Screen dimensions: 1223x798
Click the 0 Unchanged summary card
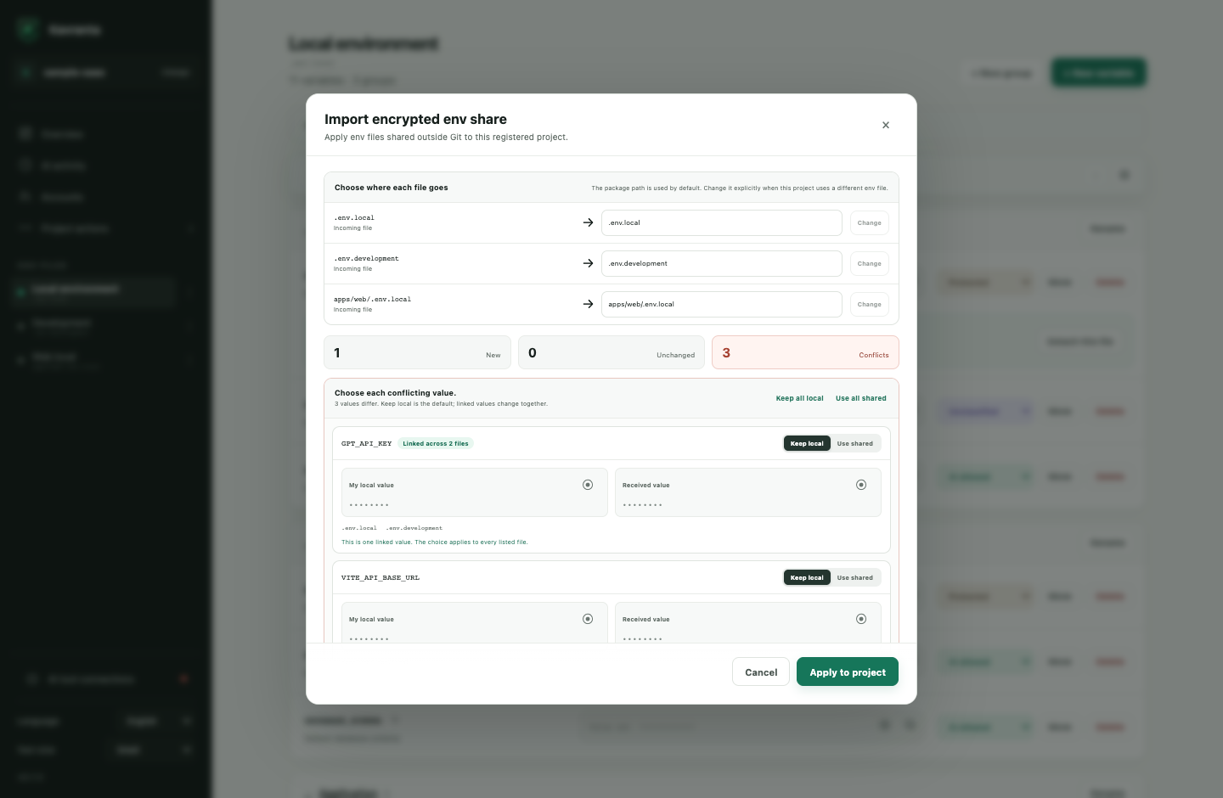(611, 352)
